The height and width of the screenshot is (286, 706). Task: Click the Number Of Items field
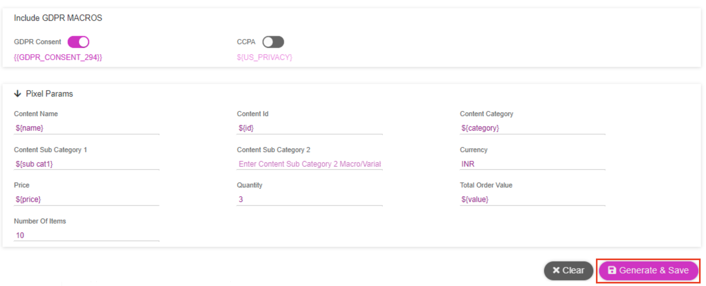click(86, 235)
